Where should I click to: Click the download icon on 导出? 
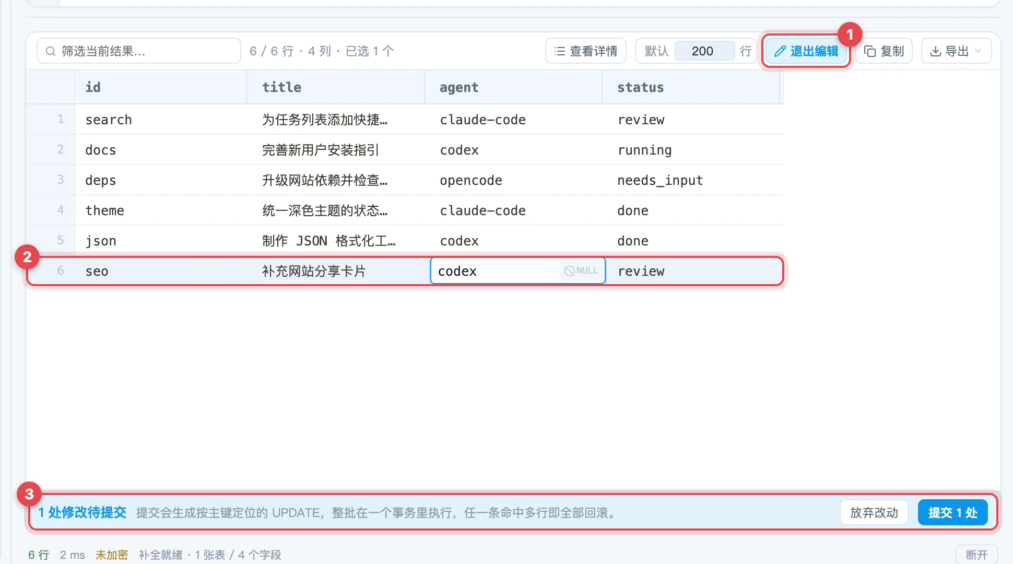coord(936,51)
